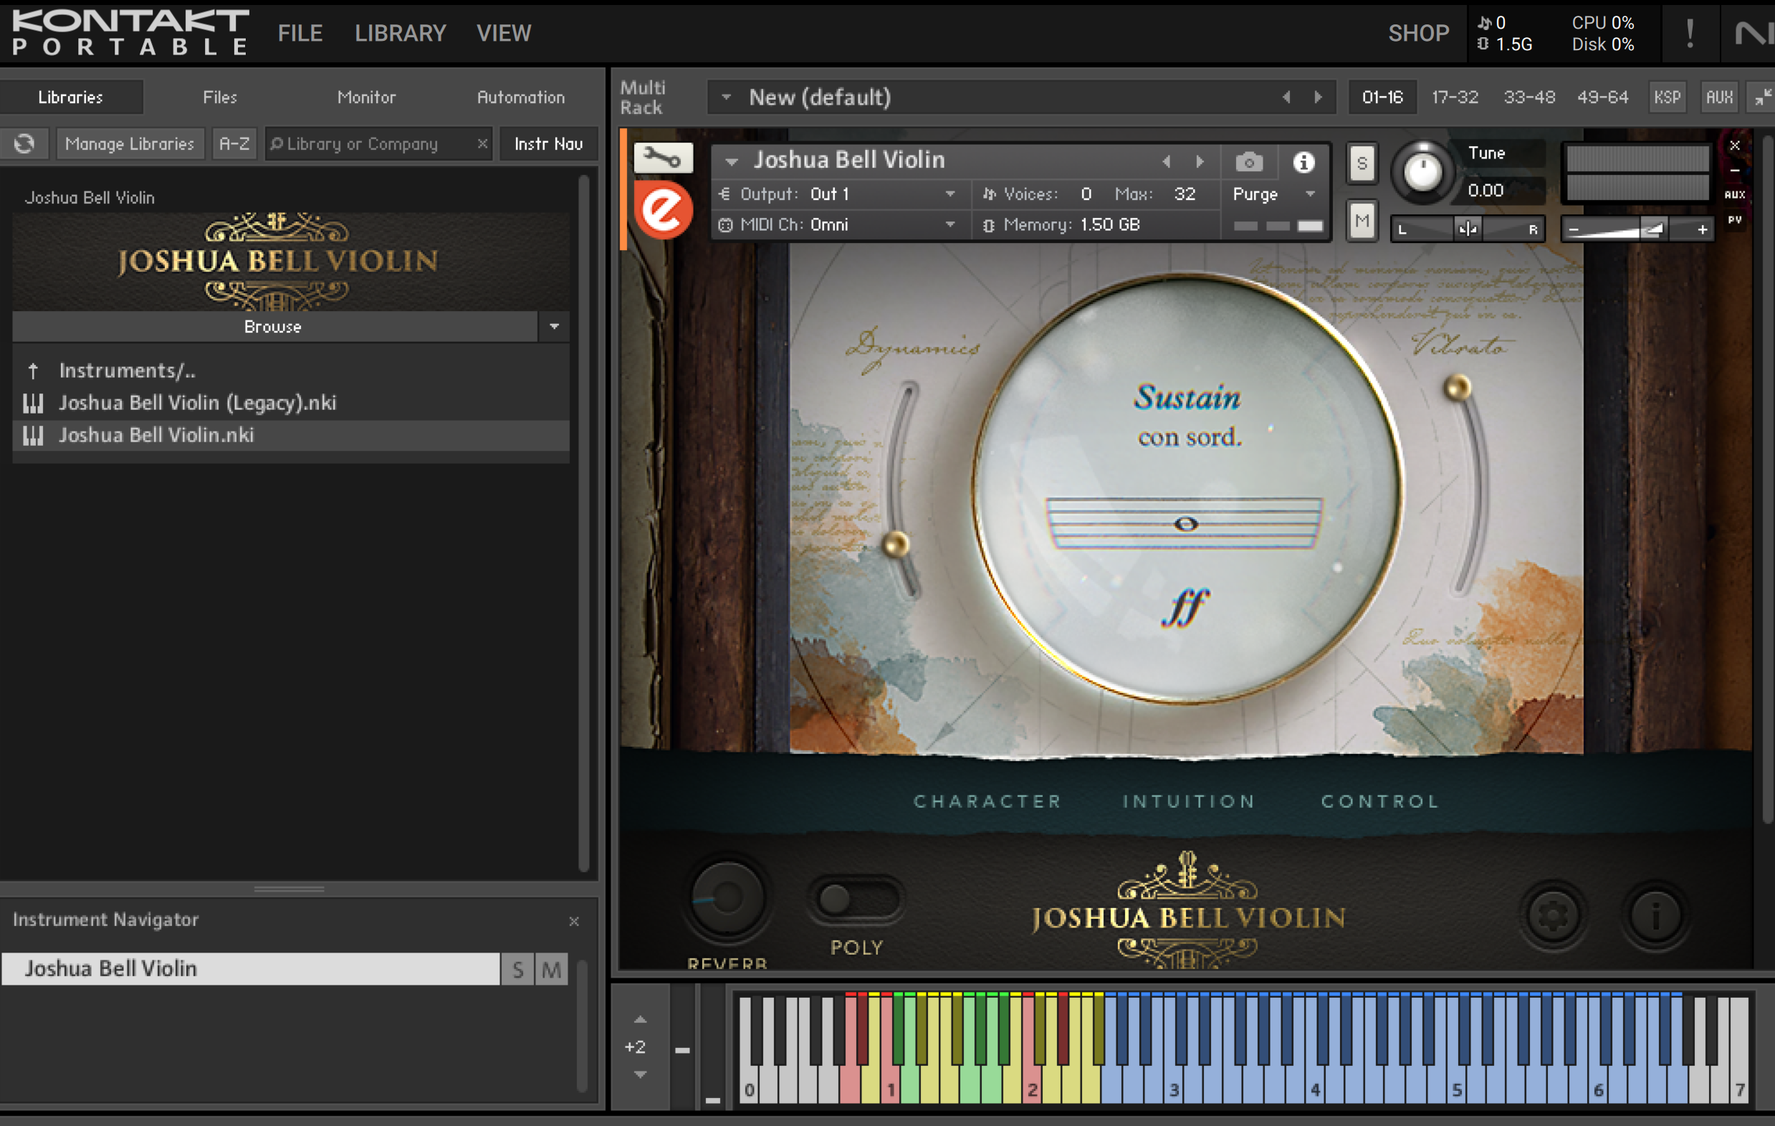Open the Purge dropdown menu

click(1310, 194)
